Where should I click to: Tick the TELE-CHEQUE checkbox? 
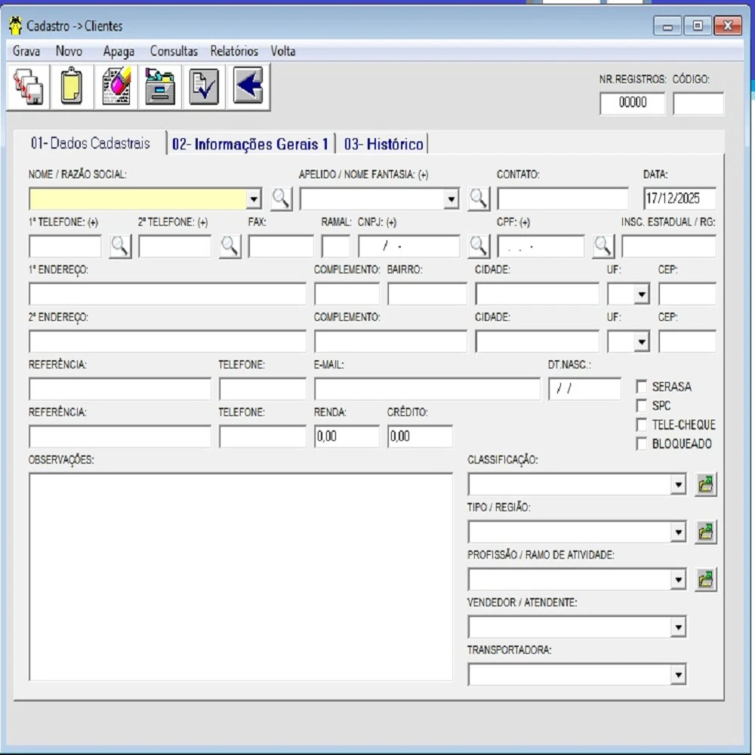642,425
